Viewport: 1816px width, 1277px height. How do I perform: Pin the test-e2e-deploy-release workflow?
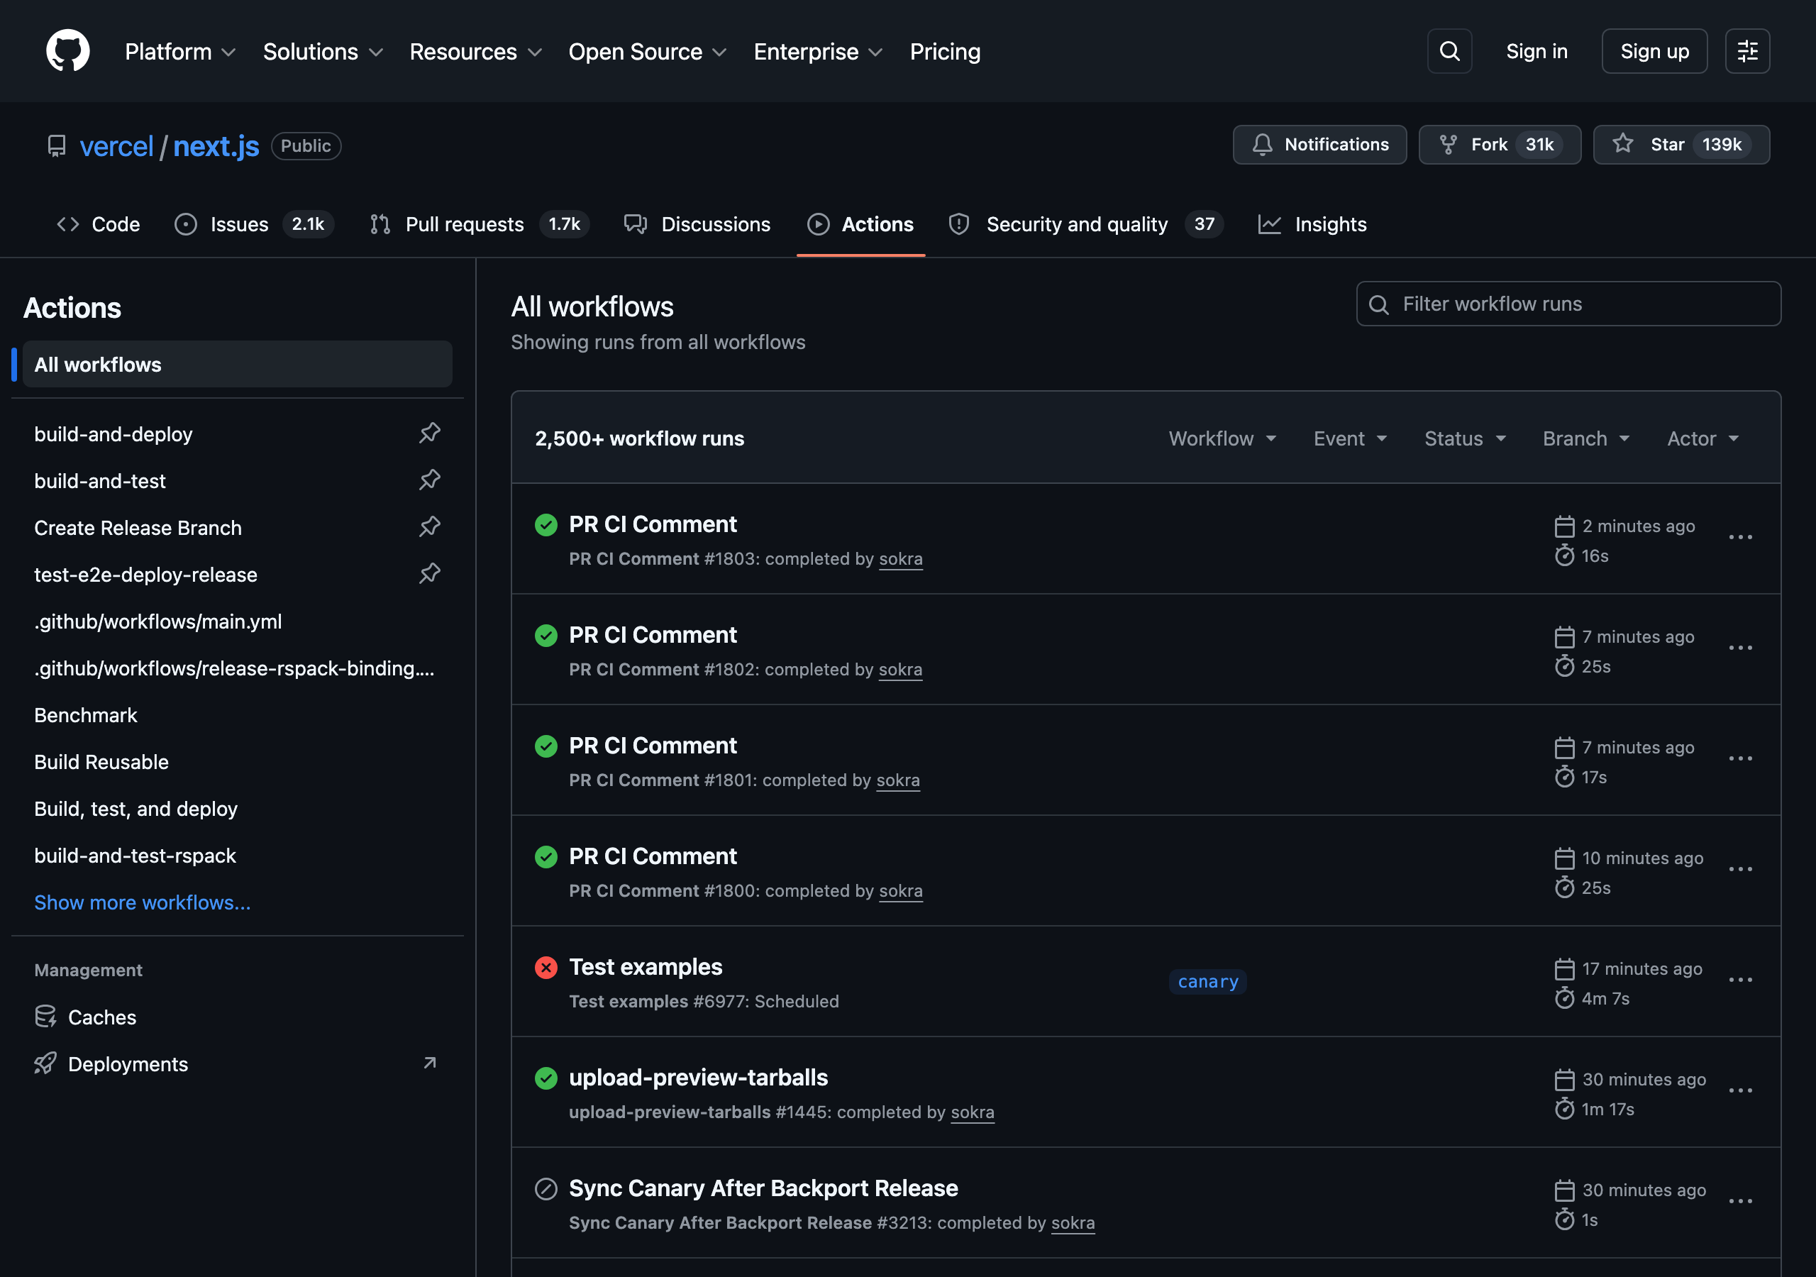(429, 574)
